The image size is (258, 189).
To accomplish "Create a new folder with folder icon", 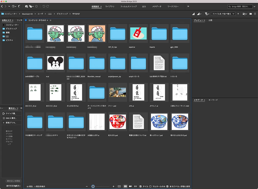I will click(x=250, y=14).
